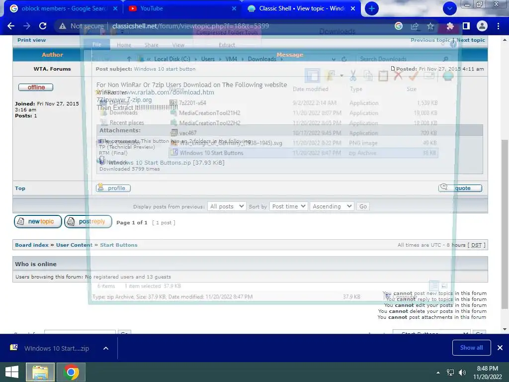Screen dimensions: 509x382
Task: Close the oblock members Google Search tab
Action: click(115, 9)
